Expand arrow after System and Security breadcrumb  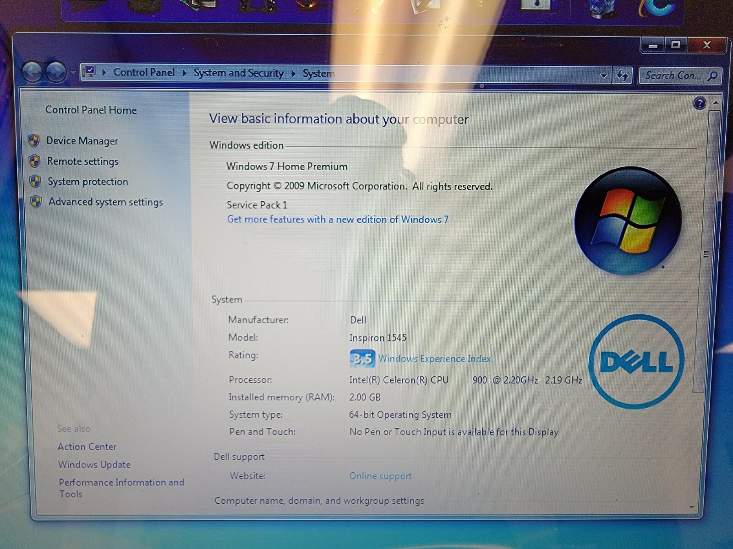pyautogui.click(x=293, y=73)
